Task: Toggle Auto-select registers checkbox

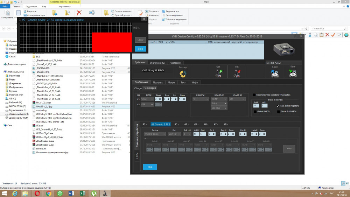Action: (x=278, y=106)
